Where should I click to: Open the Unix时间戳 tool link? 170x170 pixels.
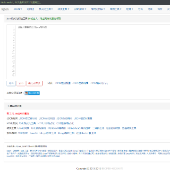23,128
